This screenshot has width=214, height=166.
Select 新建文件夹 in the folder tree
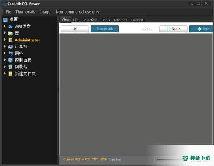(25, 74)
